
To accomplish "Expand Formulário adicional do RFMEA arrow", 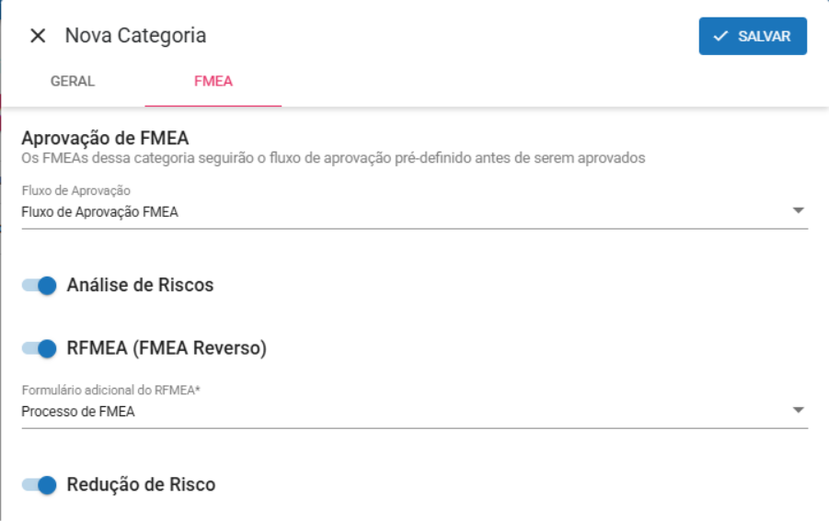I will point(798,410).
